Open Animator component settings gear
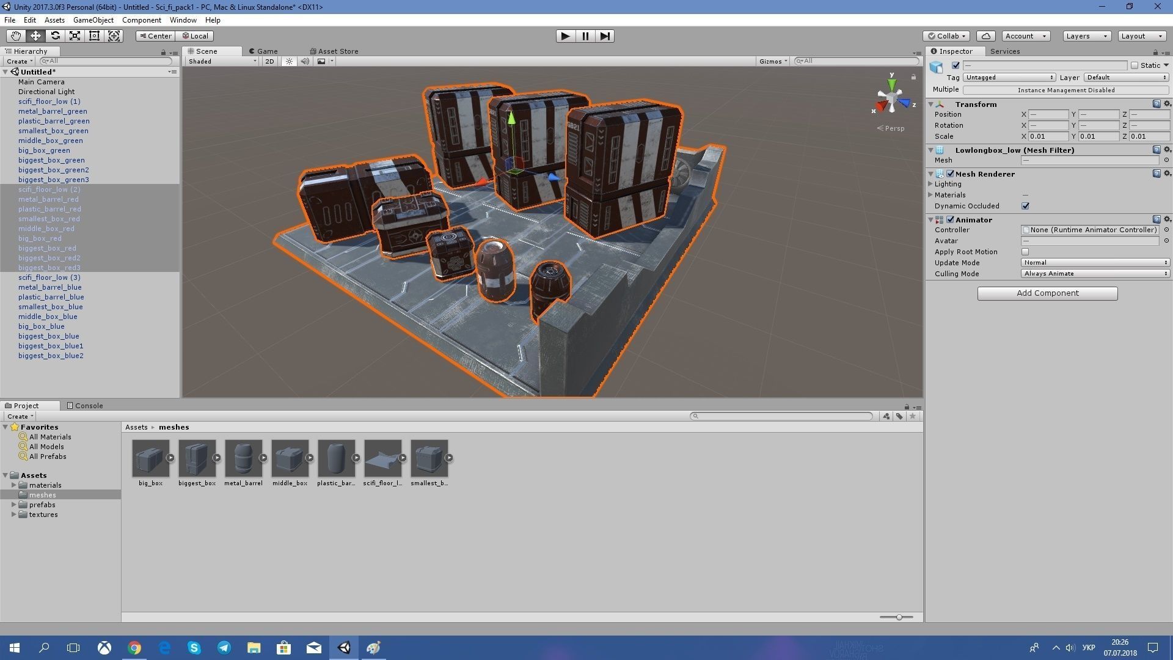This screenshot has height=660, width=1173. (1167, 219)
